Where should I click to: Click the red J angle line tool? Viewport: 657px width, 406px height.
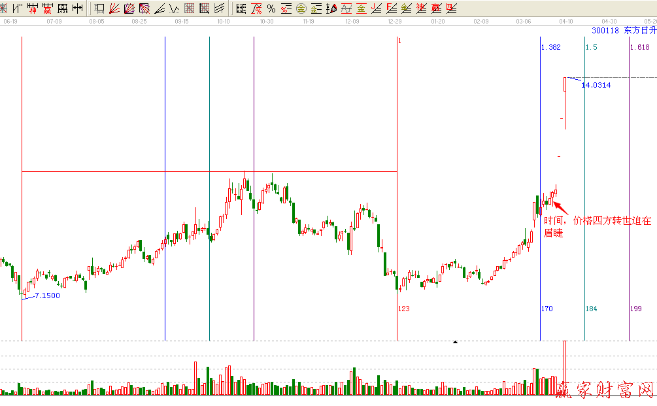(377, 8)
